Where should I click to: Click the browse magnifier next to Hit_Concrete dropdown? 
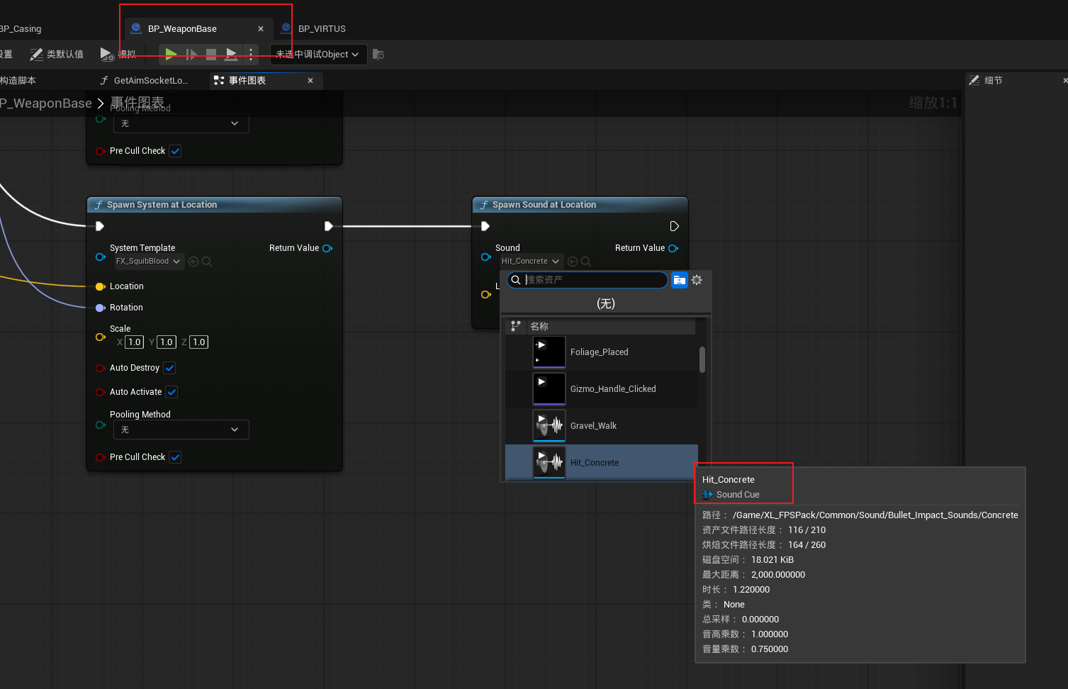[586, 261]
